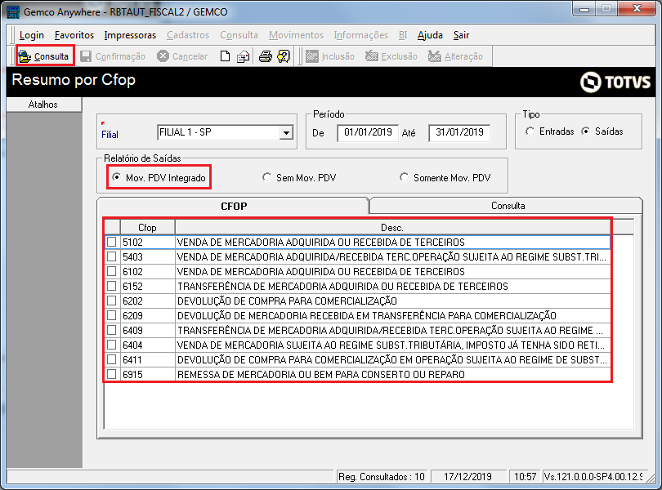The height and width of the screenshot is (490, 662).
Task: Click the version text Vs.121.0.0.0 in status bar
Action: point(593,476)
